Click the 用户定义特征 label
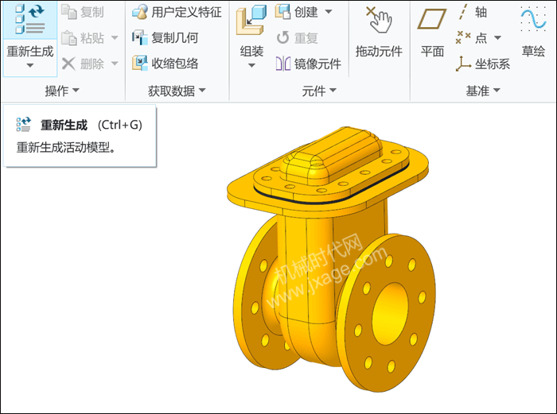Image resolution: width=557 pixels, height=414 pixels. (x=186, y=12)
